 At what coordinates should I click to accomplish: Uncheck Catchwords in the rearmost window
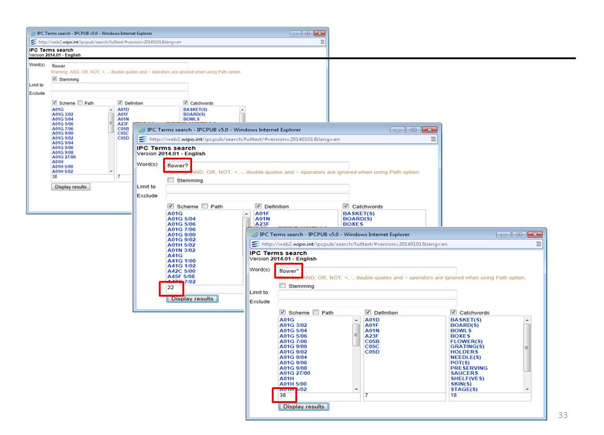click(185, 103)
